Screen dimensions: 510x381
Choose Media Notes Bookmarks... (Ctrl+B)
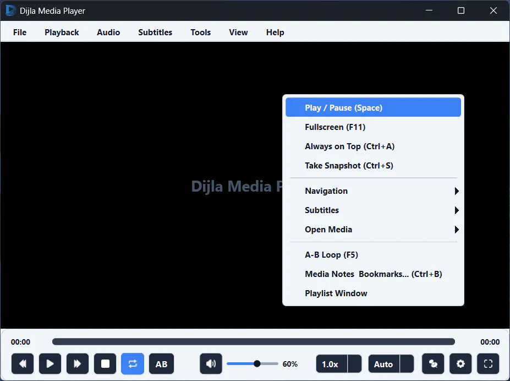[373, 274]
